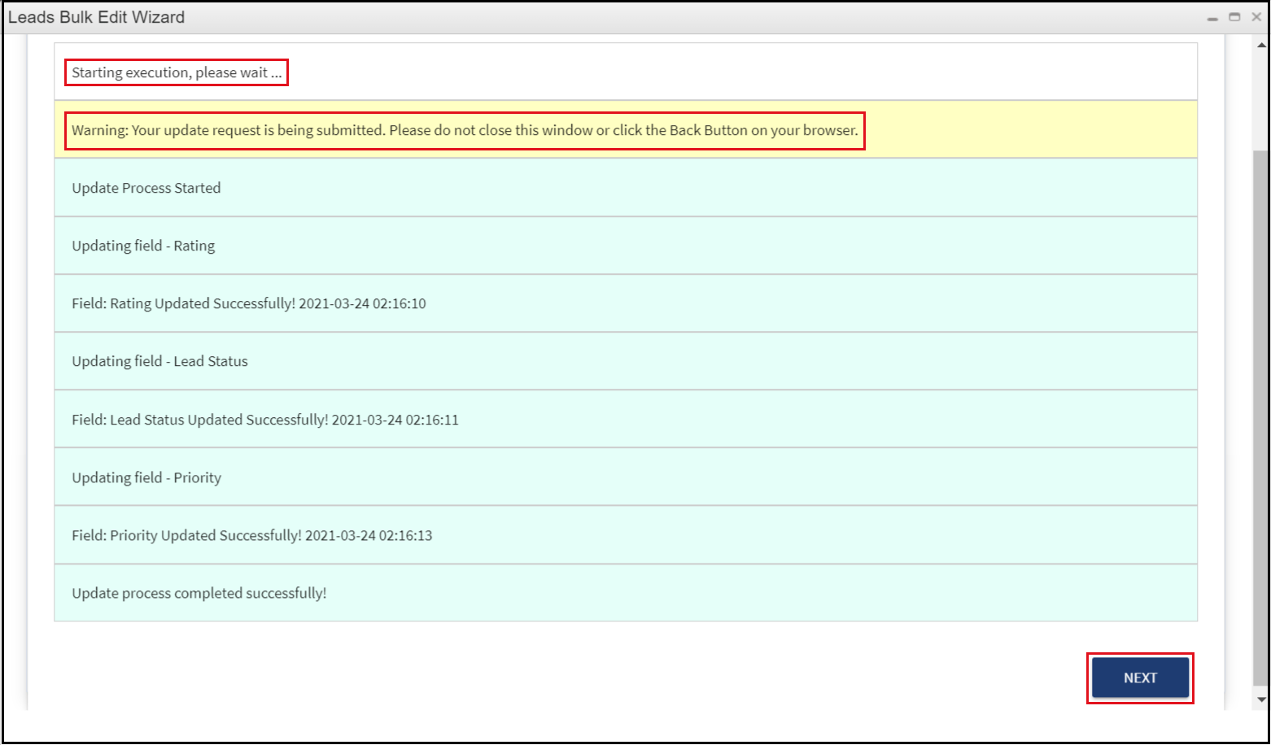Minimize the Leads Bulk Edit Wizard window

tap(1212, 16)
